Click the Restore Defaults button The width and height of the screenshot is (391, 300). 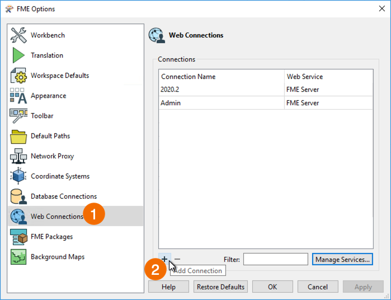(220, 287)
